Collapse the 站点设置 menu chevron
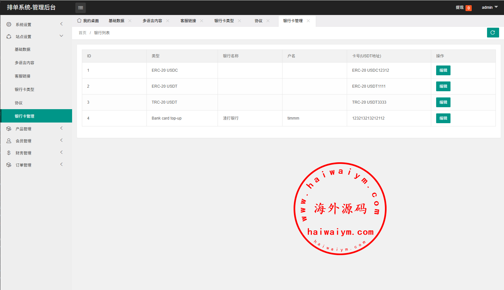The height and width of the screenshot is (290, 504). point(61,36)
